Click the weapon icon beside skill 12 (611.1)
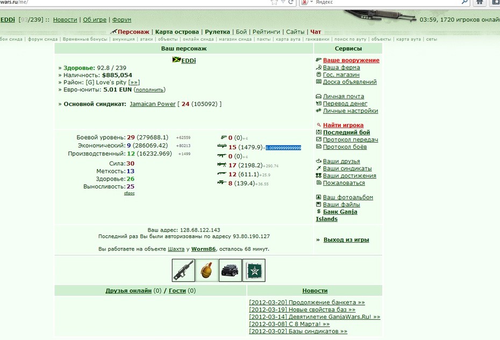500x340 pixels. point(222,173)
